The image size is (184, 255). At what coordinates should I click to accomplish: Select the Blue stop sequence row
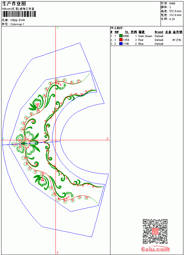coord(146,44)
